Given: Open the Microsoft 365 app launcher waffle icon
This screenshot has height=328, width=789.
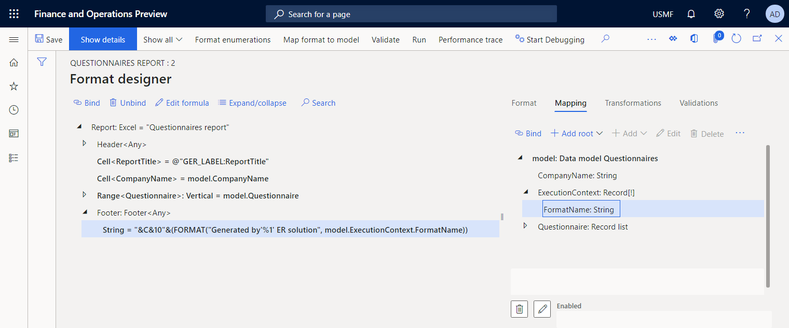Looking at the screenshot, I should click(x=13, y=13).
